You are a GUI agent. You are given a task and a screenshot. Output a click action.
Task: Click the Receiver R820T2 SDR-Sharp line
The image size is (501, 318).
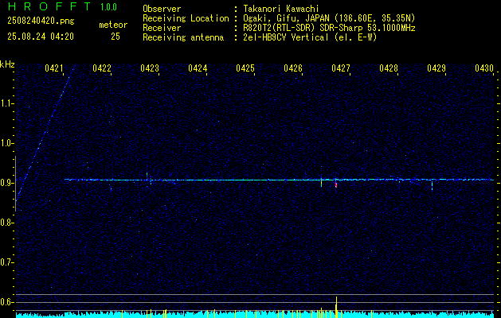tap(329, 28)
